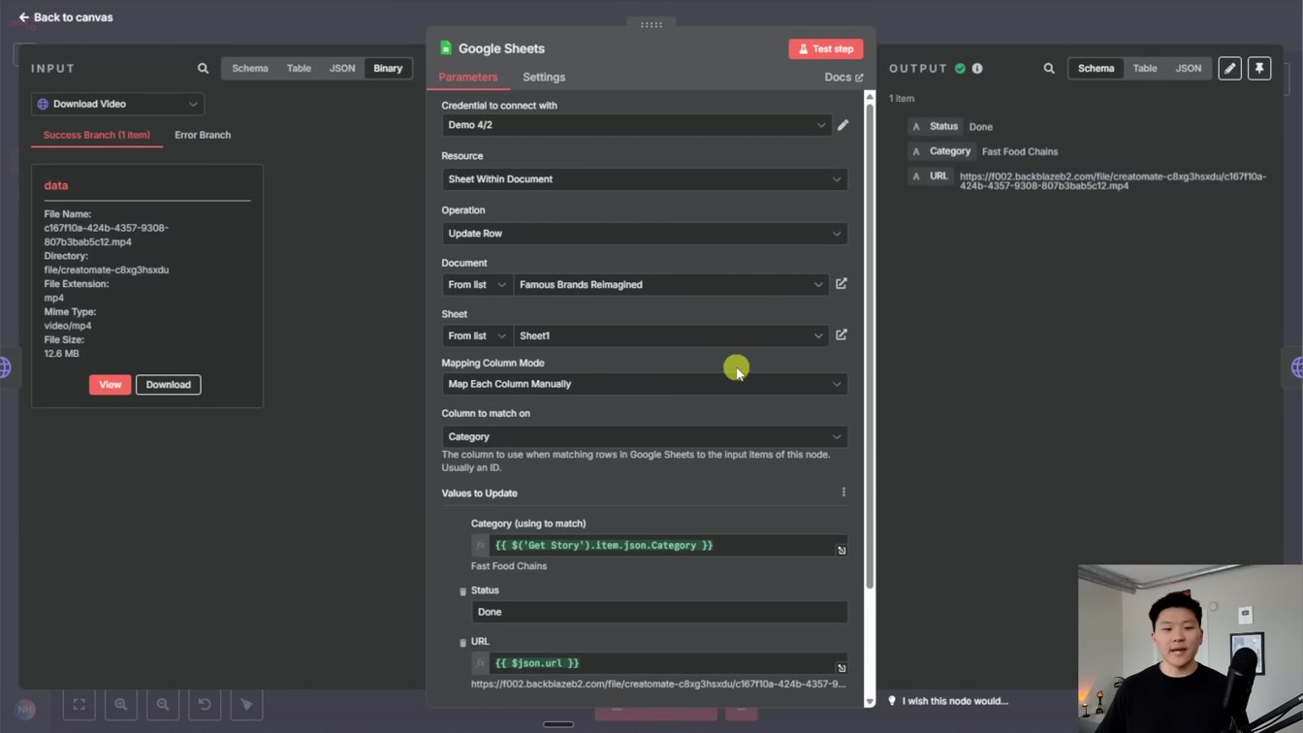
Task: Switch output view to Table
Action: coord(1145,69)
